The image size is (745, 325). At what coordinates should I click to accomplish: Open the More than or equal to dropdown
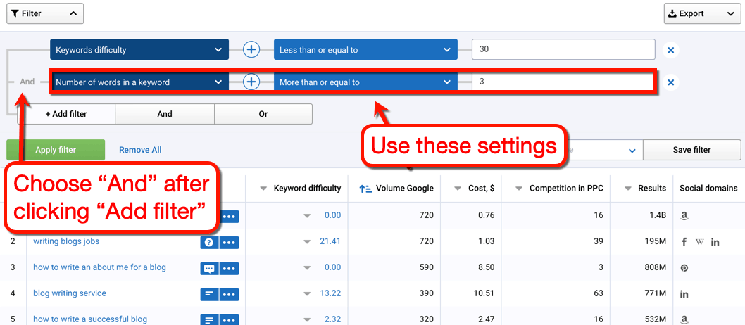pyautogui.click(x=365, y=82)
